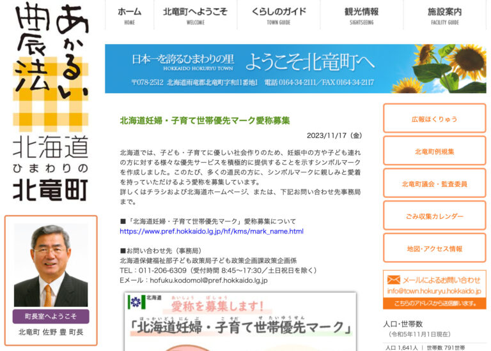Open 施設案内 FACILITY GUIDE menu
491x351 pixels.
coord(445,15)
